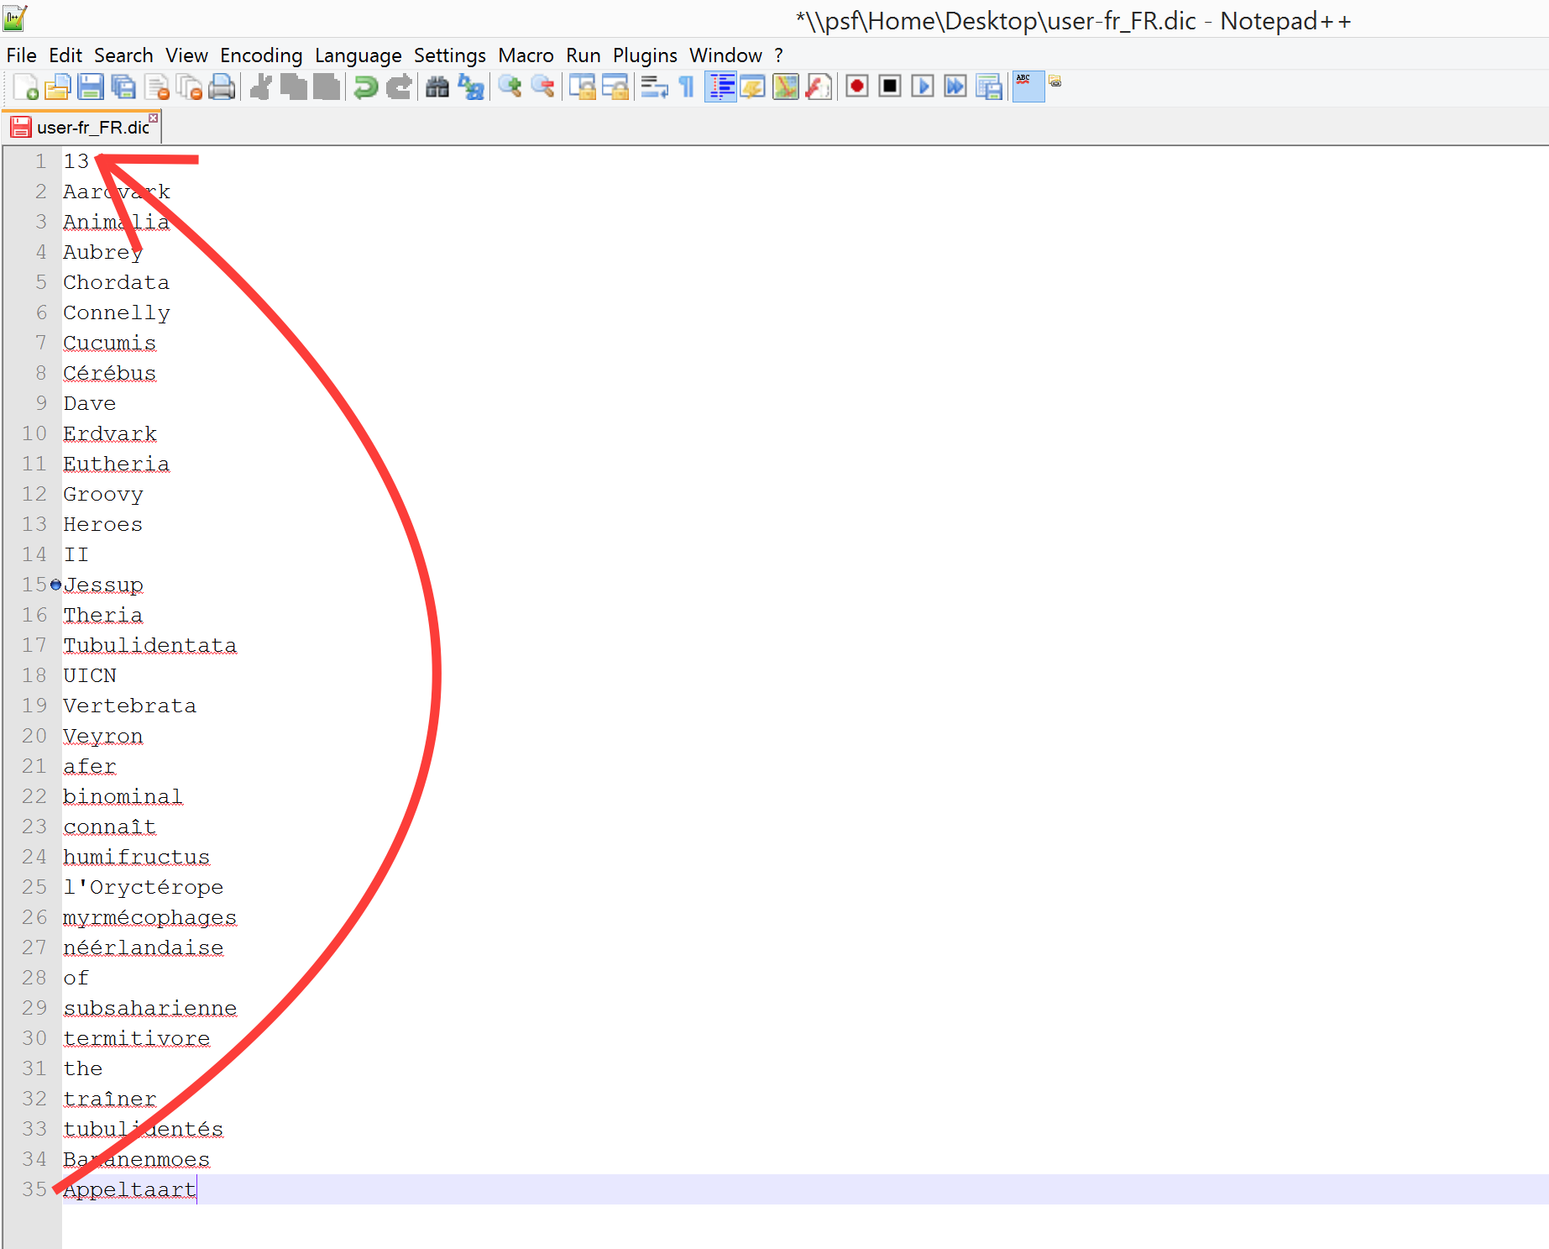Select the user-fr_FR.dic tab
1549x1249 pixels.
(92, 128)
